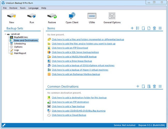Click link to add a Drive Image Backup
This screenshot has height=129, width=168.
pyautogui.click(x=72, y=61)
